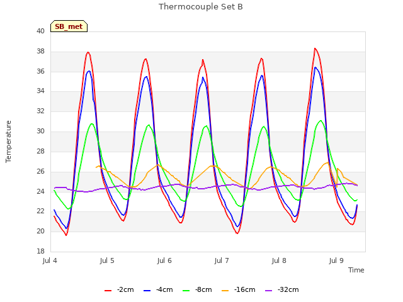Click the 18 y-axis tick label

40,251
